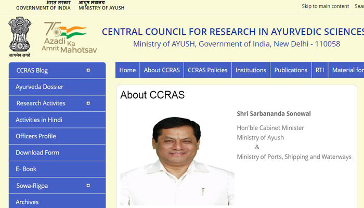Click the About CCRAS page heading
364x208 pixels.
pos(152,95)
